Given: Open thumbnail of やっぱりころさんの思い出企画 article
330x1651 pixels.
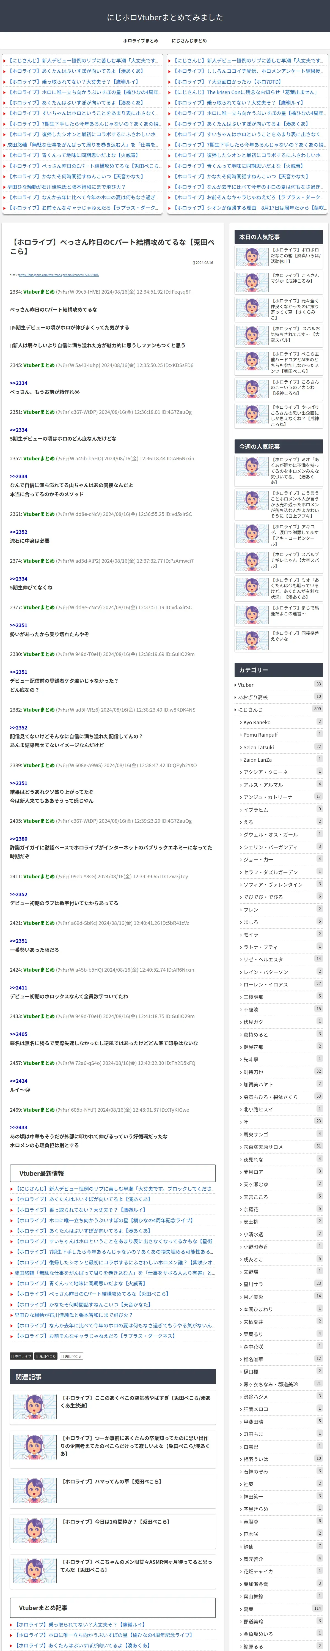Looking at the screenshot, I should [252, 415].
